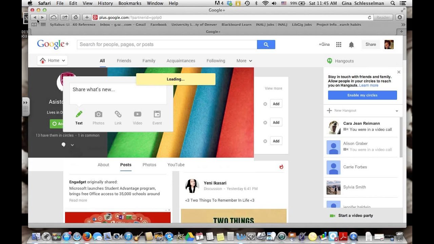
Task: Click the Enable my circles button
Action: 362,95
